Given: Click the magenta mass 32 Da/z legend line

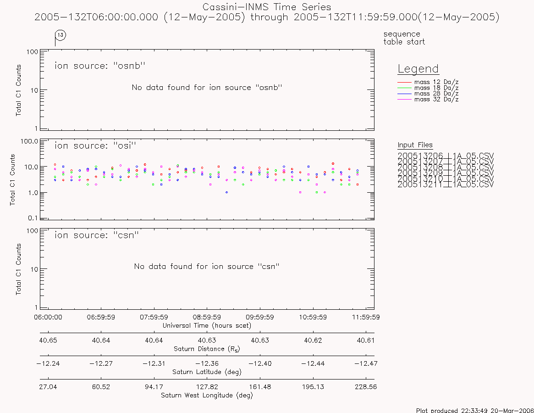Looking at the screenshot, I should pos(405,99).
